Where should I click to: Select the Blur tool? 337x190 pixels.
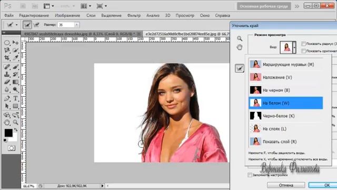click(x=7, y=90)
